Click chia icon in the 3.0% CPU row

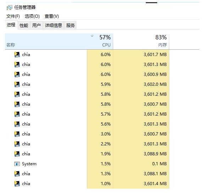(17, 134)
